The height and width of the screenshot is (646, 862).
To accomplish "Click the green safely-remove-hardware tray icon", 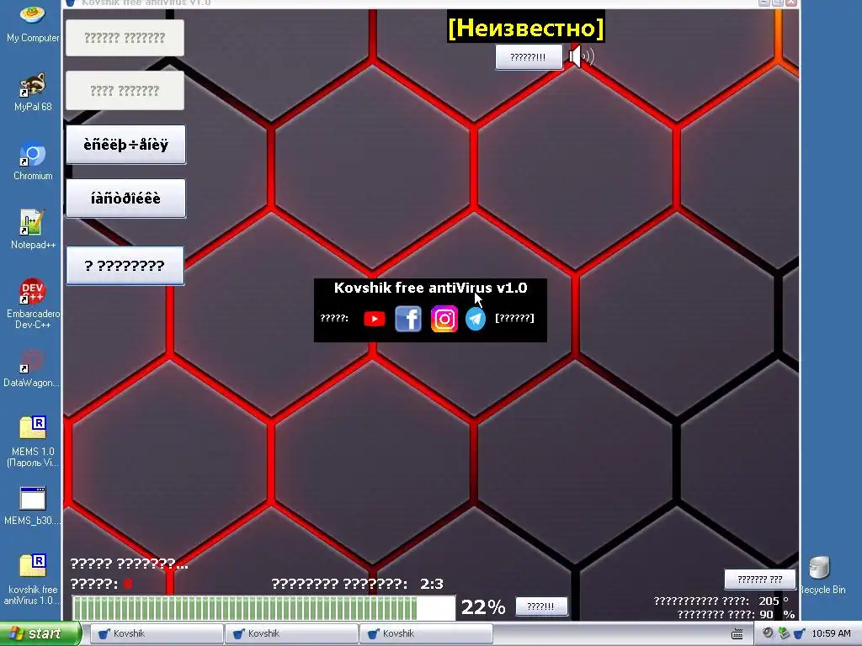I will coord(784,633).
